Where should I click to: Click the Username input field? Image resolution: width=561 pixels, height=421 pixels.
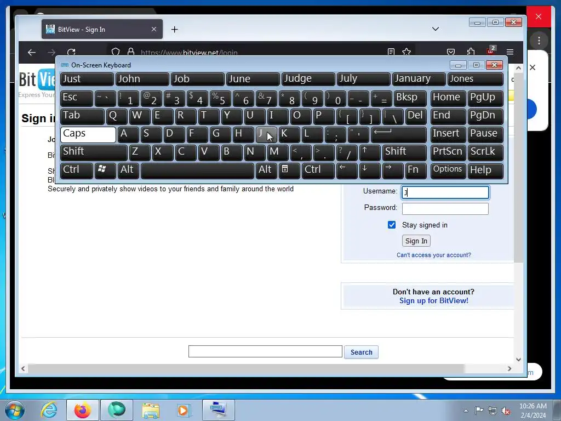tap(445, 192)
